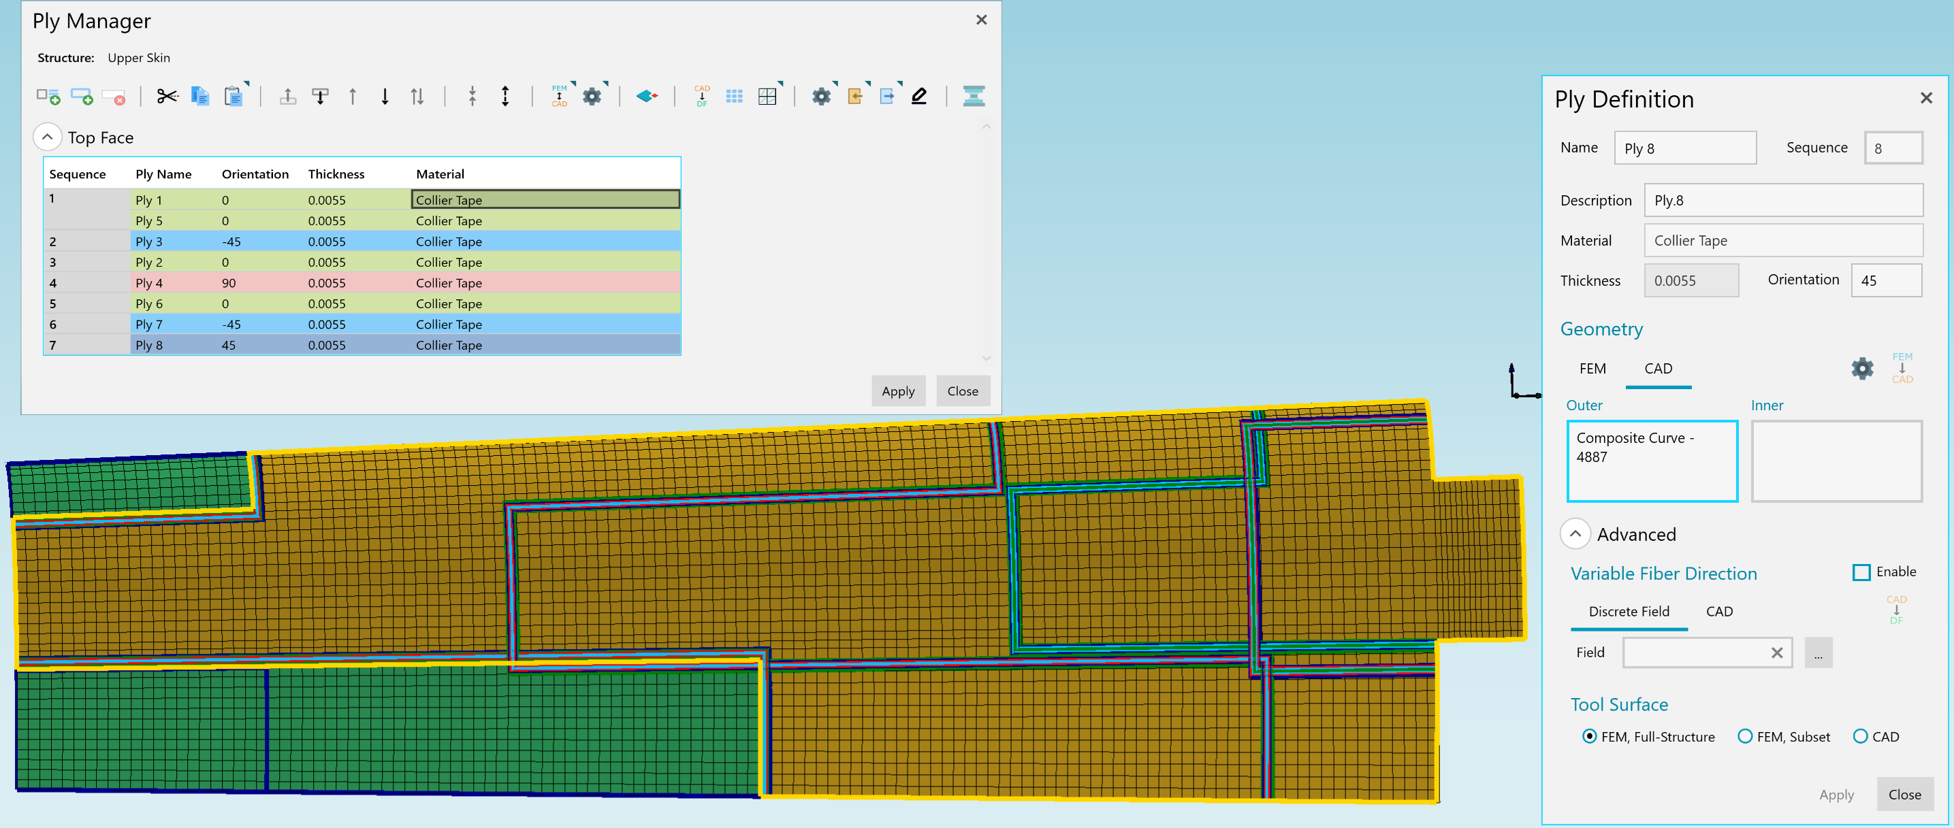Click the Description field showing Ply.8

(x=1783, y=200)
